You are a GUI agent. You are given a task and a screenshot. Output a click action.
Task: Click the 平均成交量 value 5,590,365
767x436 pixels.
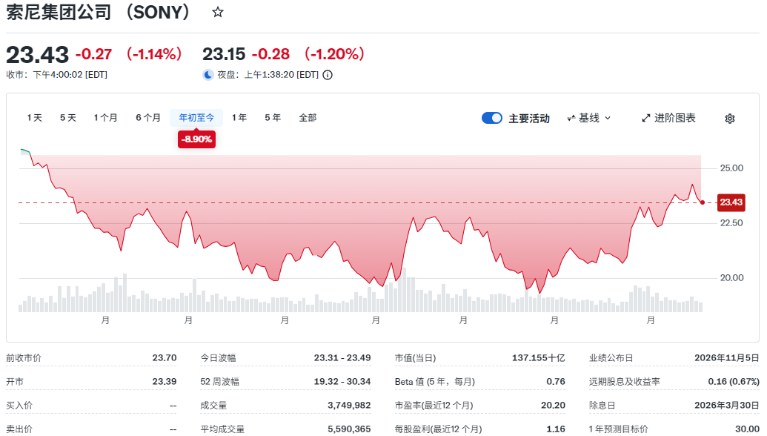point(349,429)
